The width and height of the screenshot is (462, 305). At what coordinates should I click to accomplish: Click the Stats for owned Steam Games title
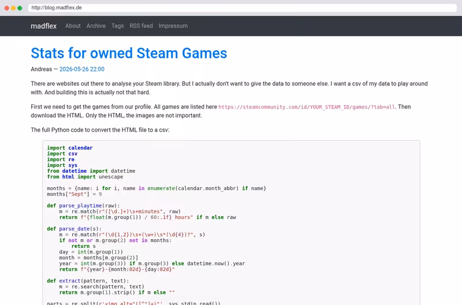tap(129, 53)
